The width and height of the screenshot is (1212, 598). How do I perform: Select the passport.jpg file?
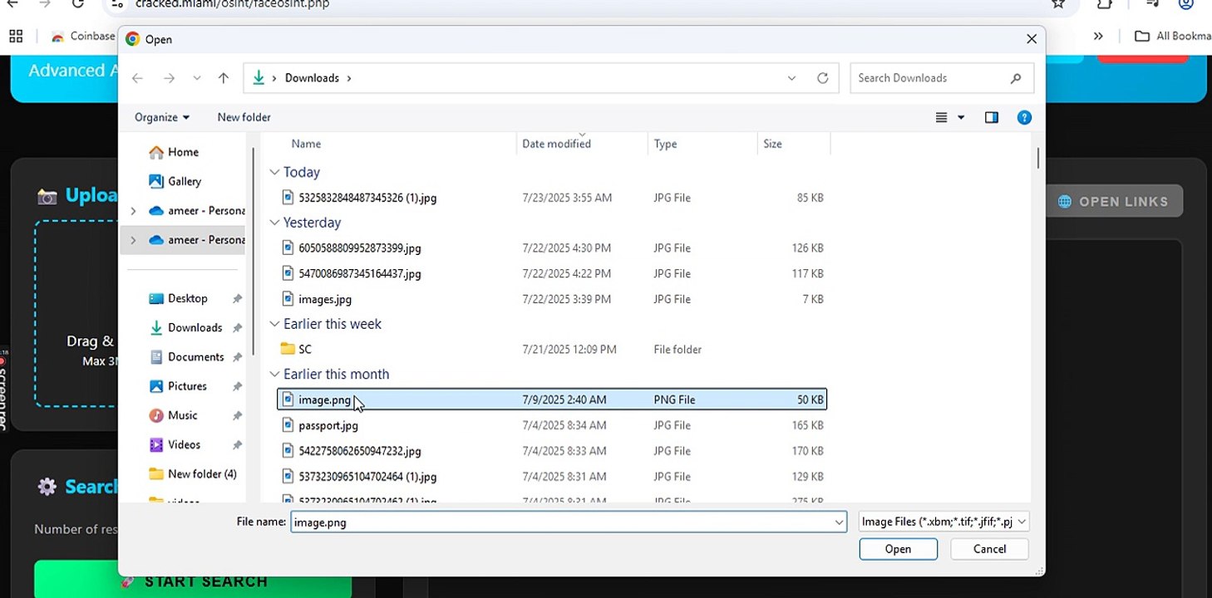pos(328,425)
